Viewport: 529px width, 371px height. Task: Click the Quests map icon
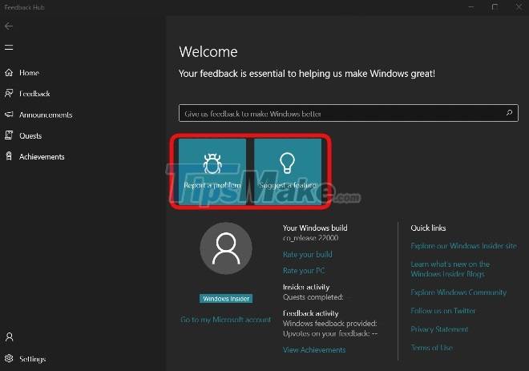pyautogui.click(x=9, y=135)
